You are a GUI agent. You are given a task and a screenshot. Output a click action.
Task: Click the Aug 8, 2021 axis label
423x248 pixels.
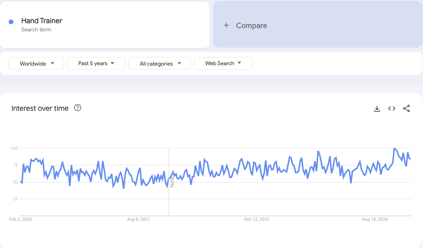[x=138, y=219]
